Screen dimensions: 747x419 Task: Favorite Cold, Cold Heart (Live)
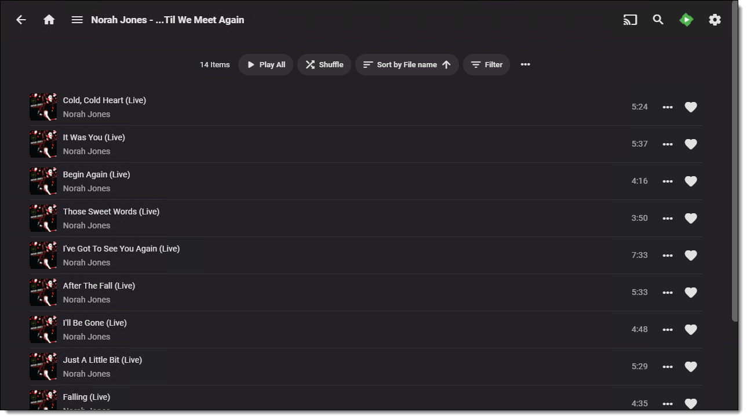pos(690,107)
